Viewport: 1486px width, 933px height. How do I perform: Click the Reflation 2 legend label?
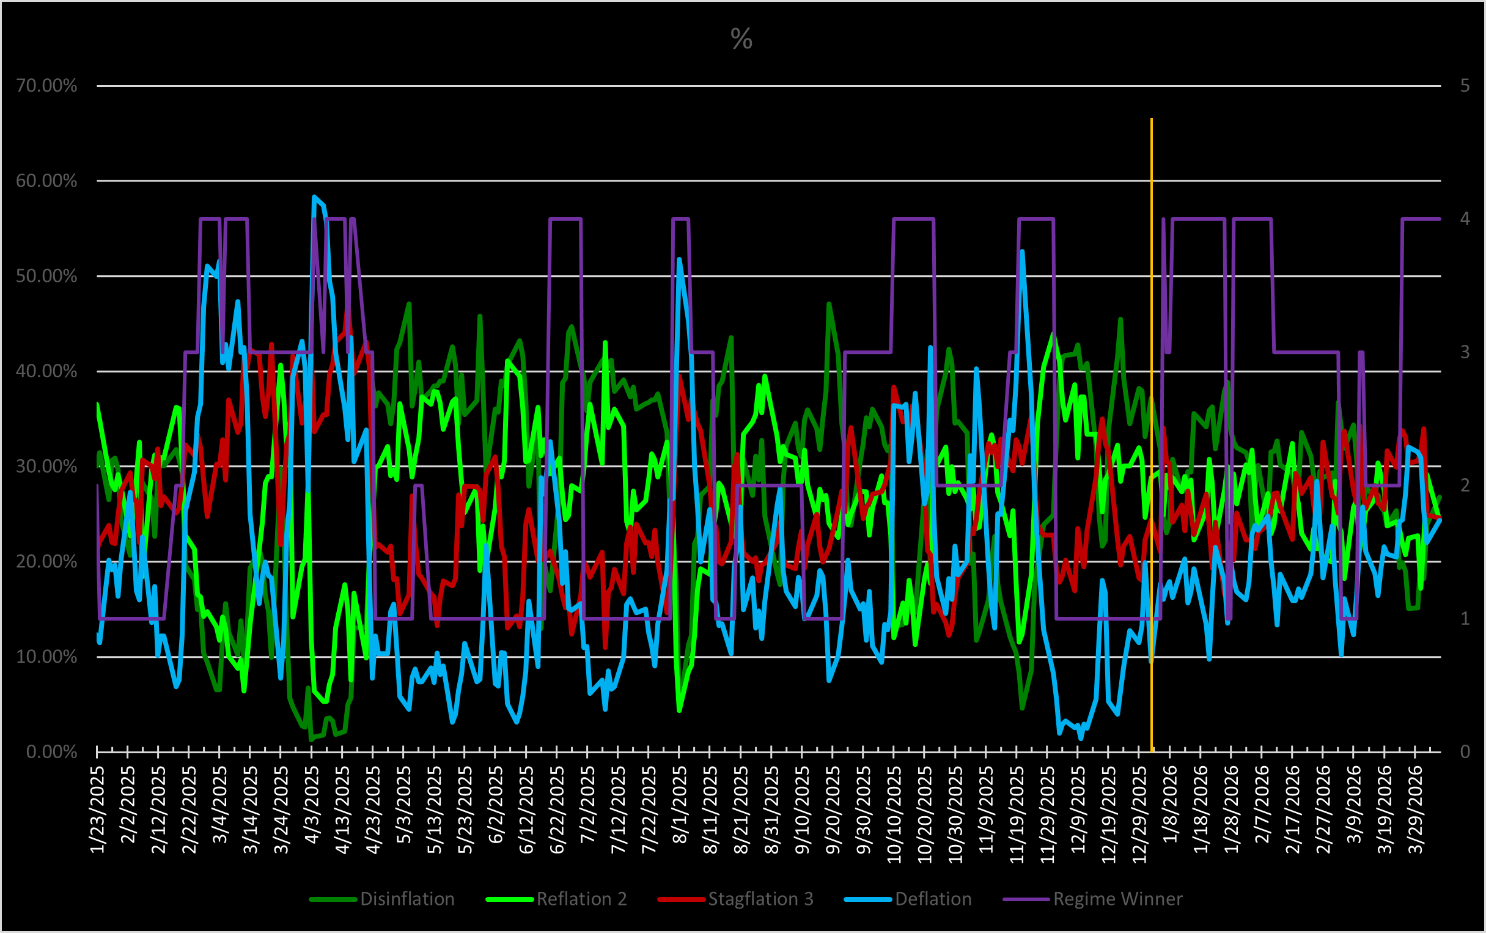point(581,899)
